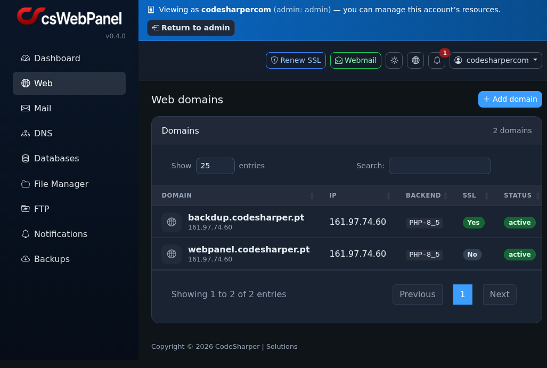Open backdup.codesharper.pt domain

click(246, 218)
